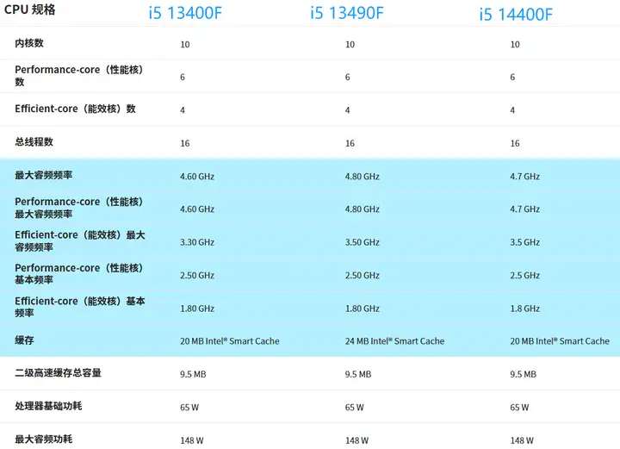Click 4.7 GHz in the 最大睿频频率 row

[524, 177]
